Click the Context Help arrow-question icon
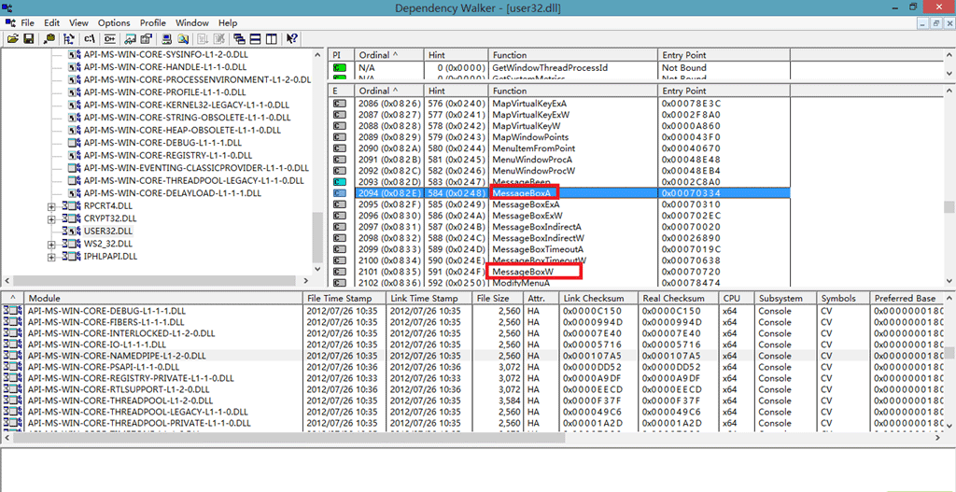Screen dimensions: 956x492 point(292,39)
